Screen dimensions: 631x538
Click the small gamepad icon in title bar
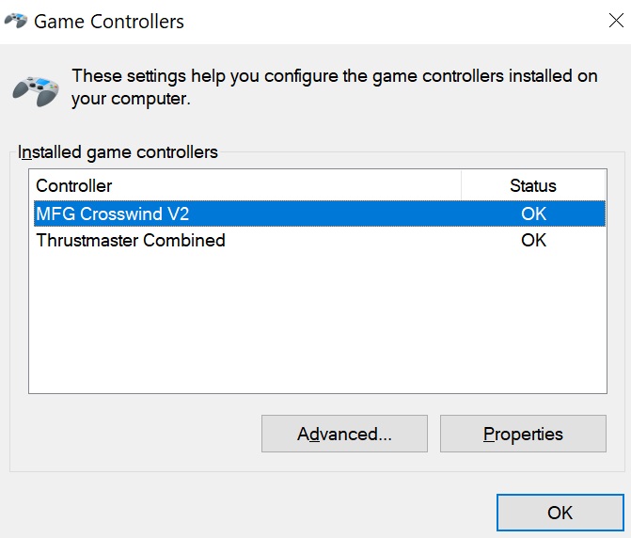tap(16, 21)
